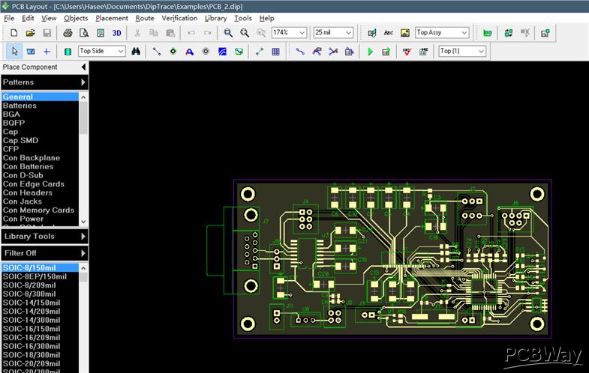Open the Library menu

[x=215, y=18]
